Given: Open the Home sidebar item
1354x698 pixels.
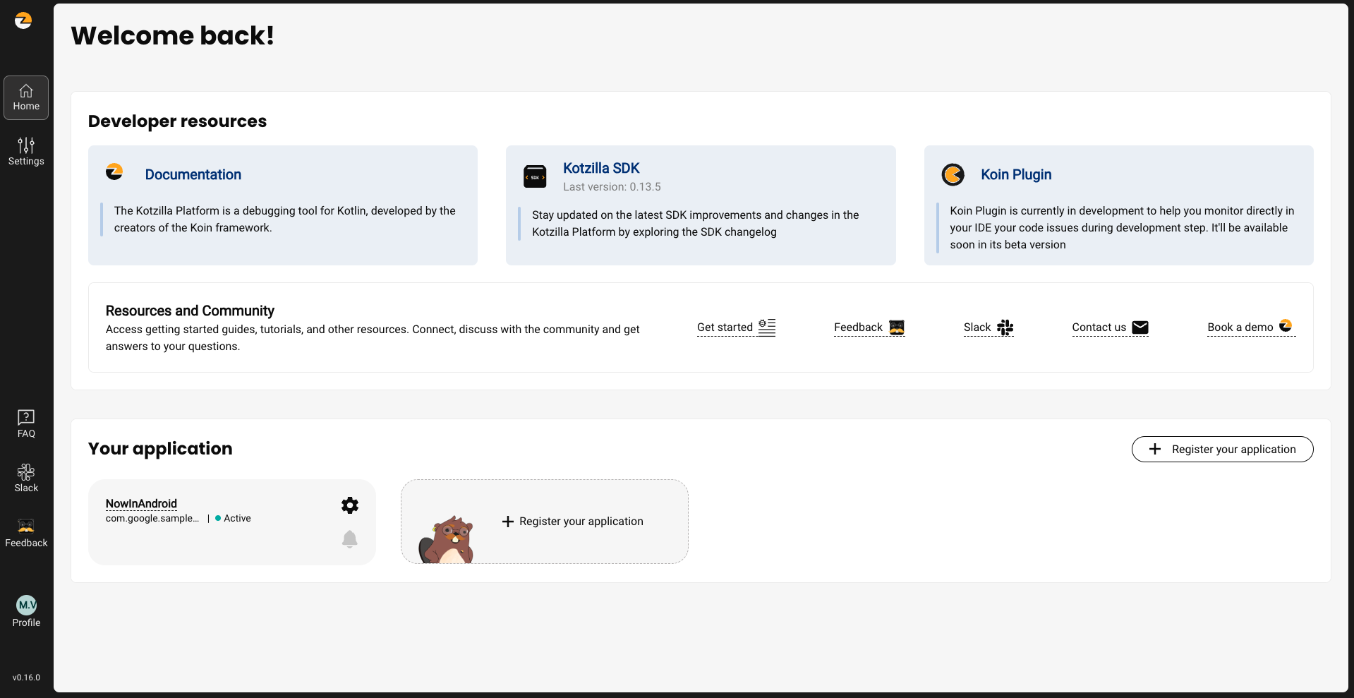Looking at the screenshot, I should pos(26,97).
